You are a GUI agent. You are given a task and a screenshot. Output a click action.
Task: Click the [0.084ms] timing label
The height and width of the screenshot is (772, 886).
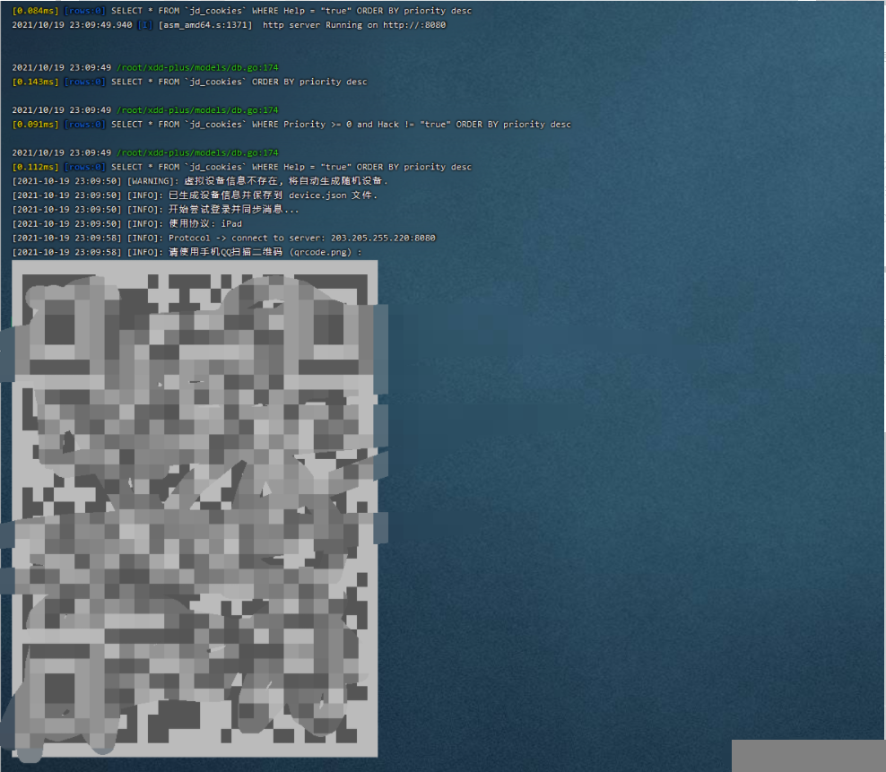(x=35, y=11)
